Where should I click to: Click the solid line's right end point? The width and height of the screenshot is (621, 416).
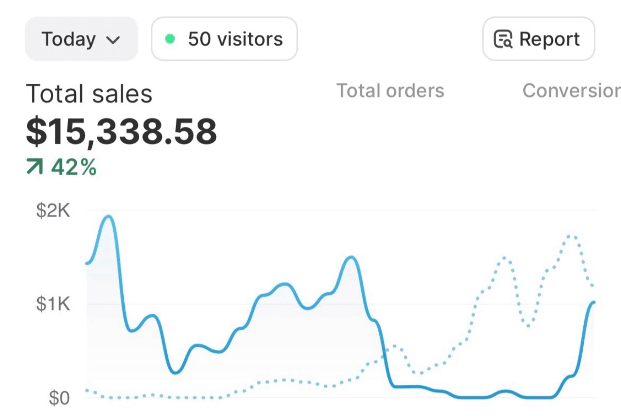click(593, 302)
